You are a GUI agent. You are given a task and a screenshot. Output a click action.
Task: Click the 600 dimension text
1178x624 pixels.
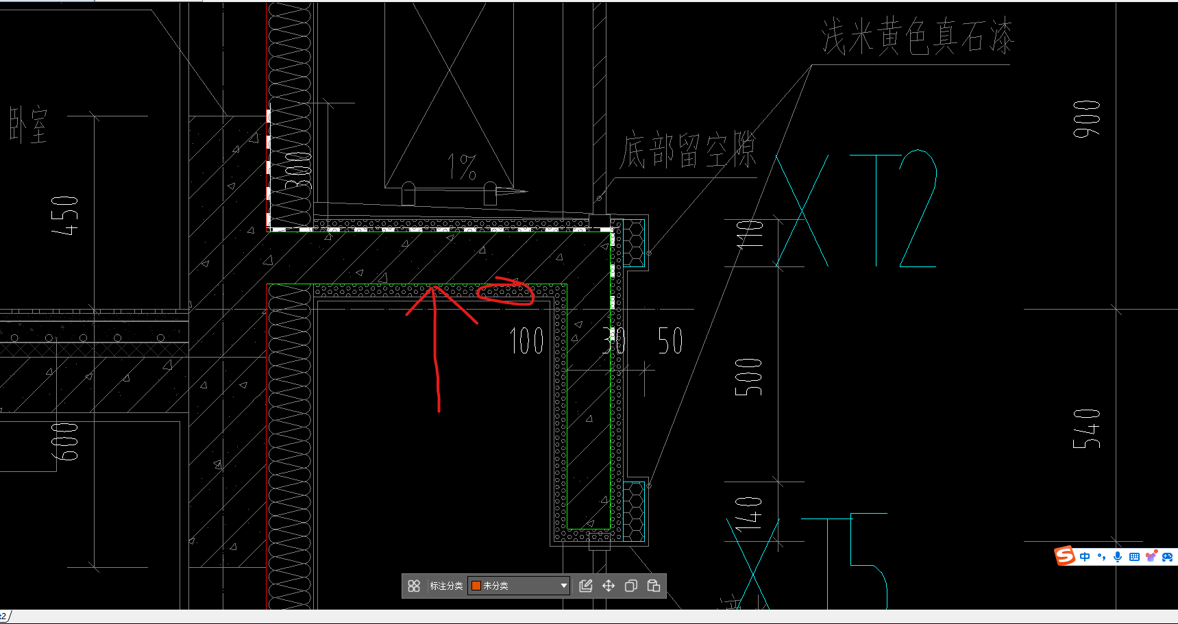pos(65,441)
